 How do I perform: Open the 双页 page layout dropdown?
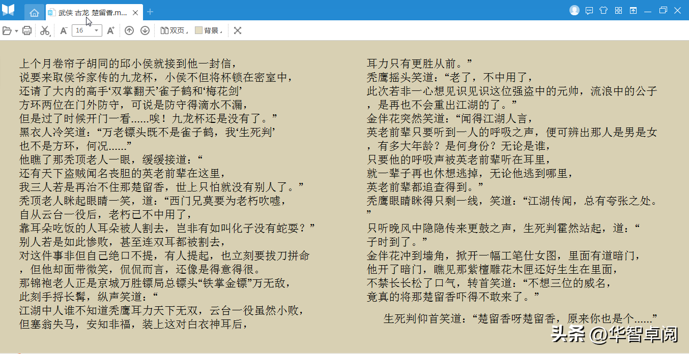(174, 30)
